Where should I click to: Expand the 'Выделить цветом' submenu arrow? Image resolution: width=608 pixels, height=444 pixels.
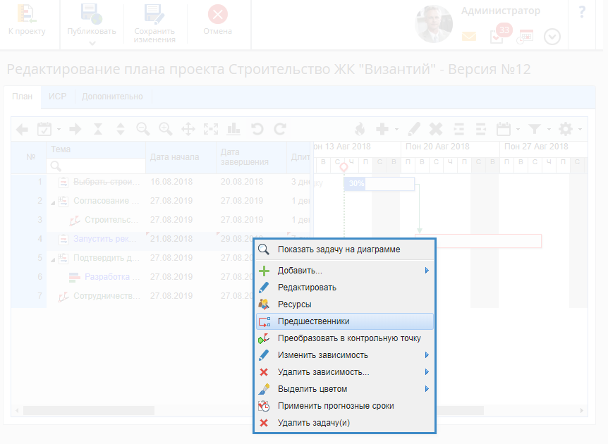pos(427,389)
